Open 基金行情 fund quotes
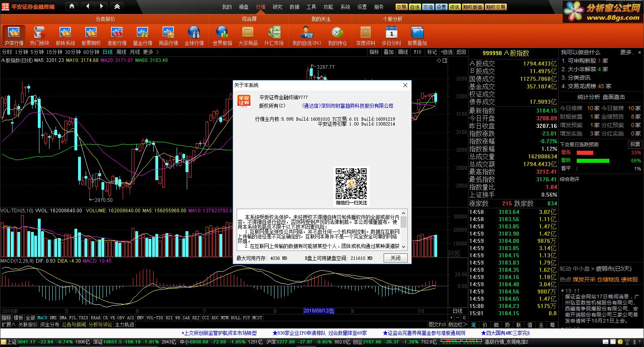The image size is (644, 347). click(142, 36)
